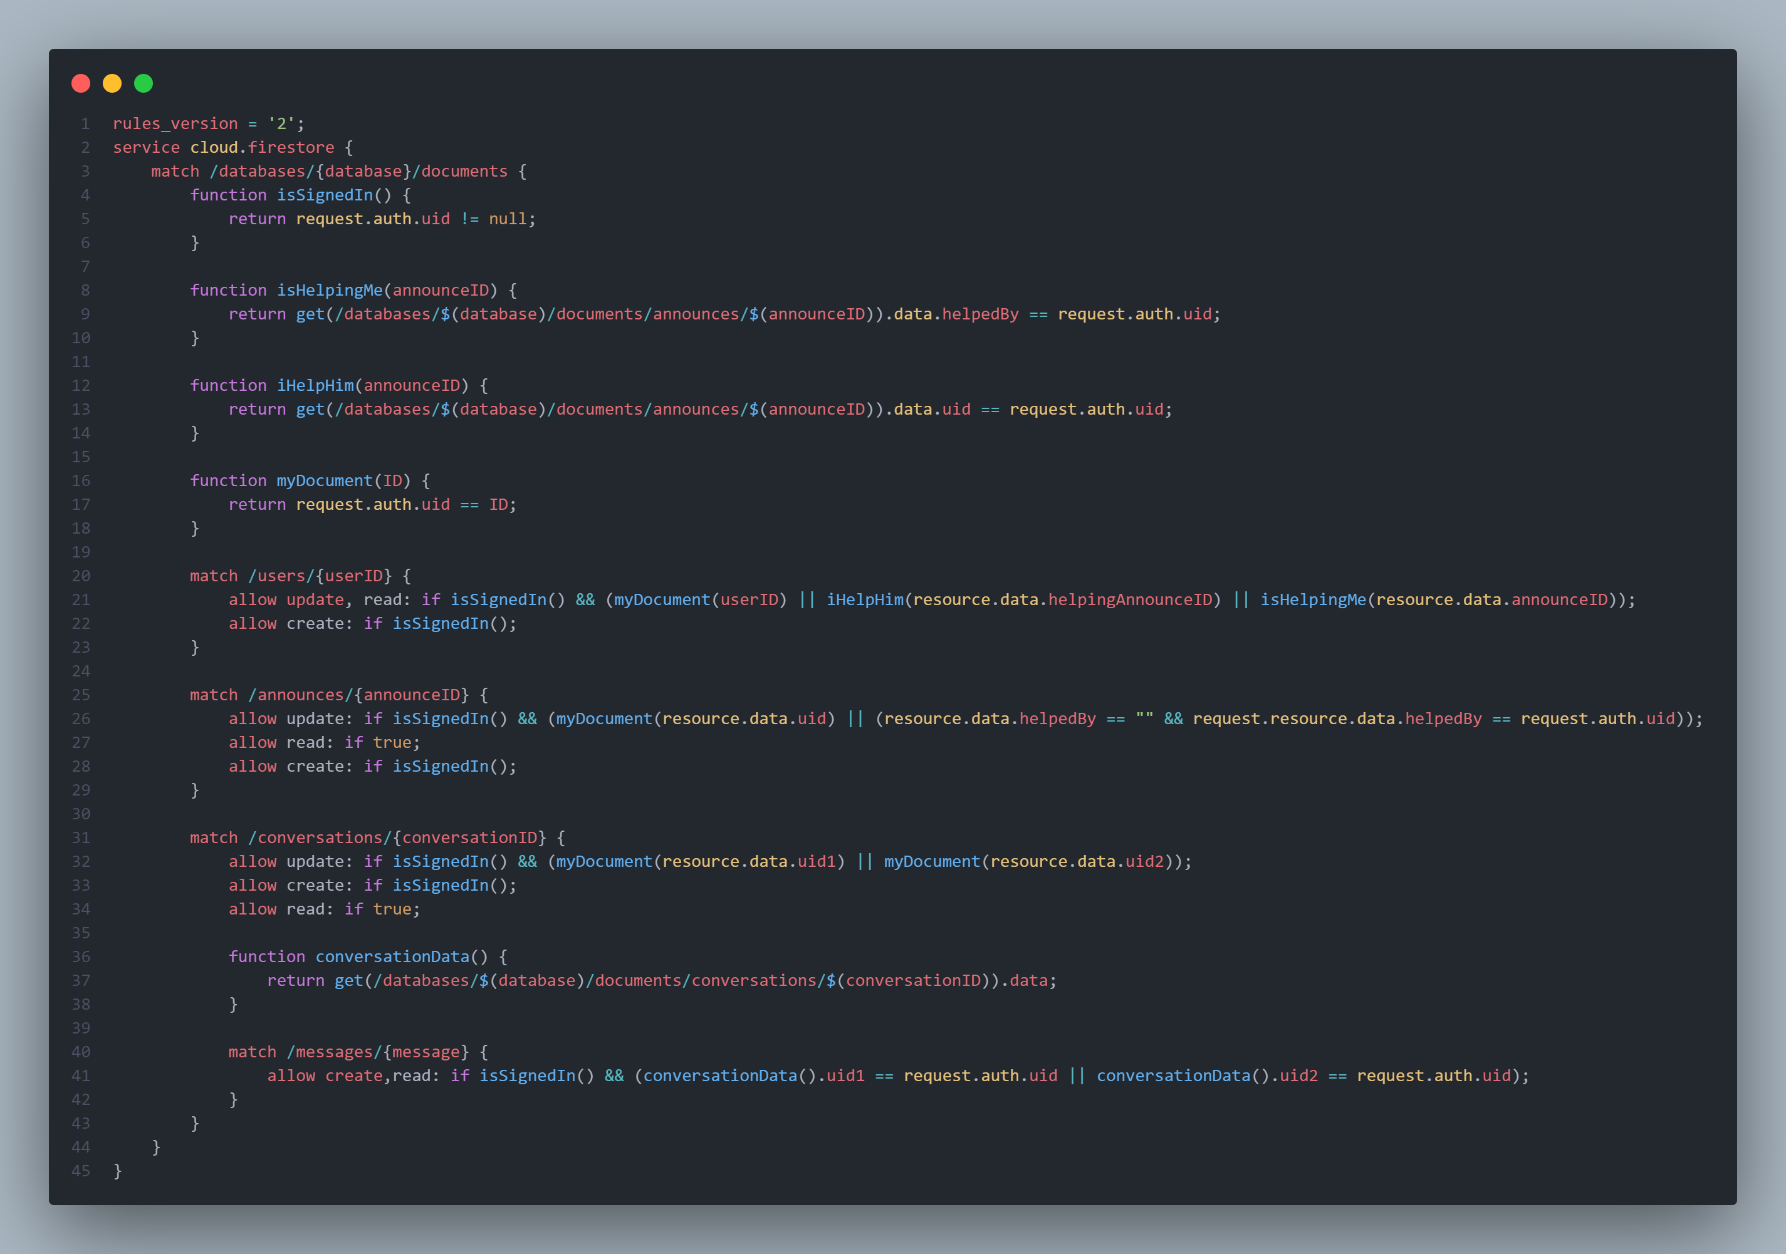Click line number 20 in the gutter
This screenshot has width=1786, height=1254.
81,575
